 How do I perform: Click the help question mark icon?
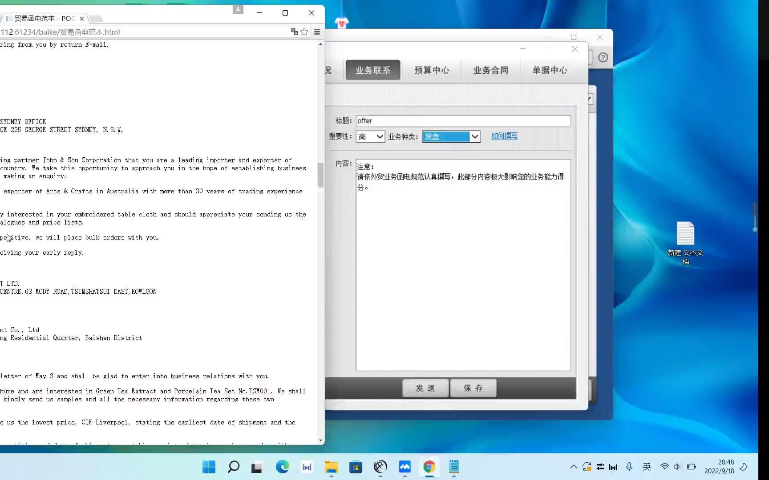(x=603, y=57)
